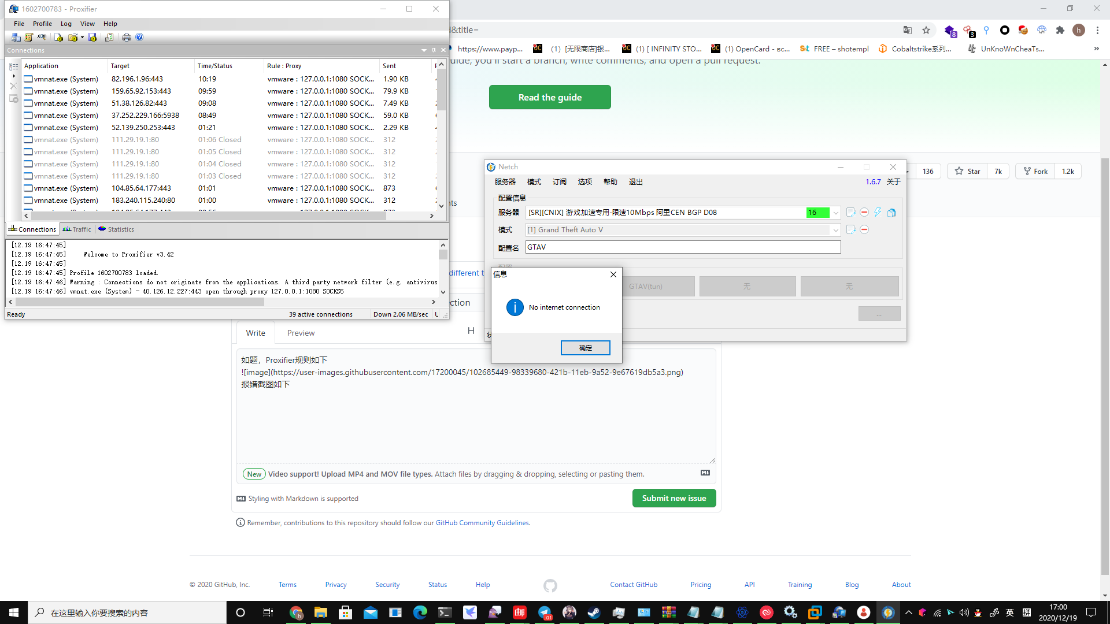Print the Proxifier log
The image size is (1110, 624).
[127, 37]
